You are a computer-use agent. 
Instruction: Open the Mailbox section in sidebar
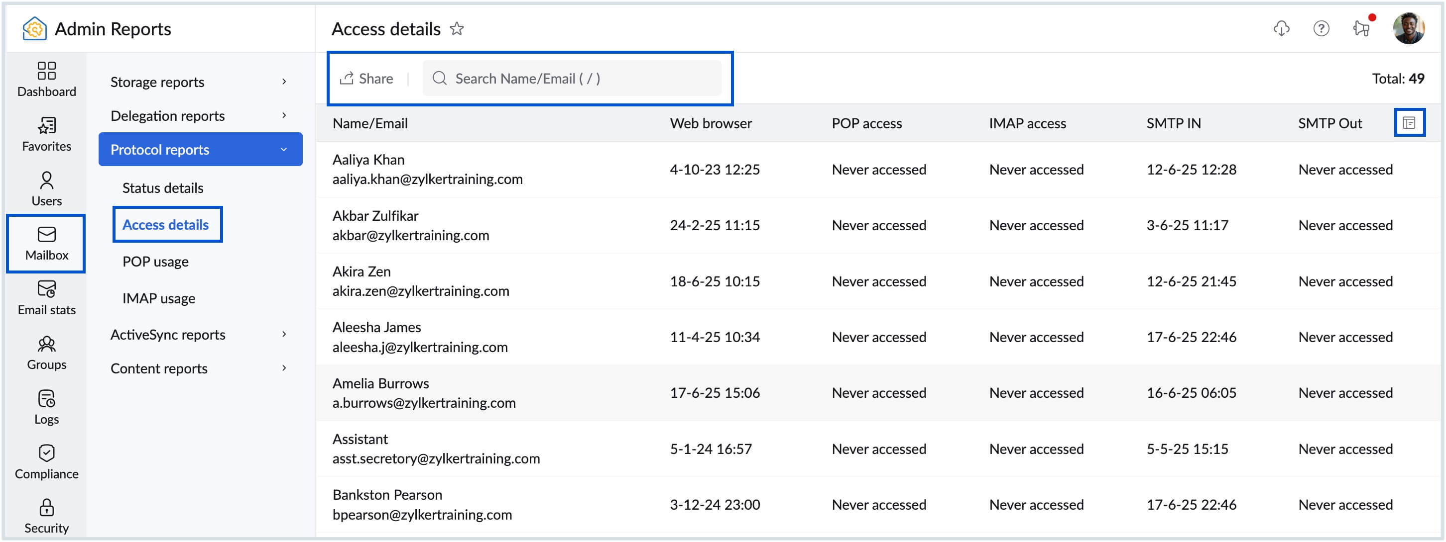[x=46, y=243]
